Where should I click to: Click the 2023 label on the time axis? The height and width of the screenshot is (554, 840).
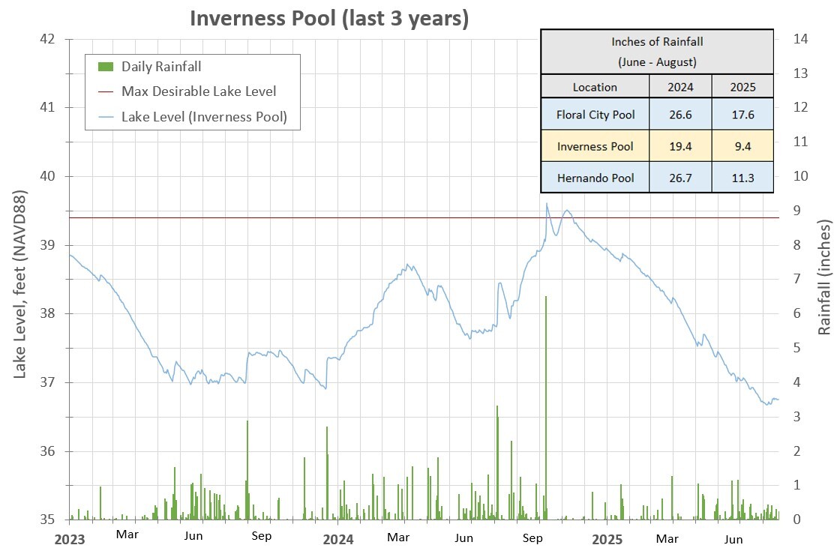point(70,539)
